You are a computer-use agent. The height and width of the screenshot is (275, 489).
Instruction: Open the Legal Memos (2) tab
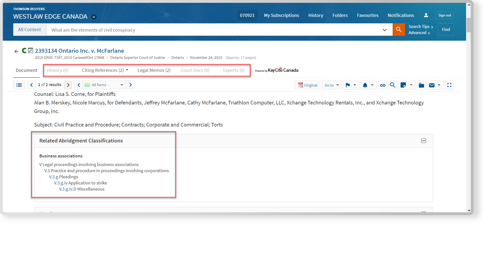(x=154, y=70)
